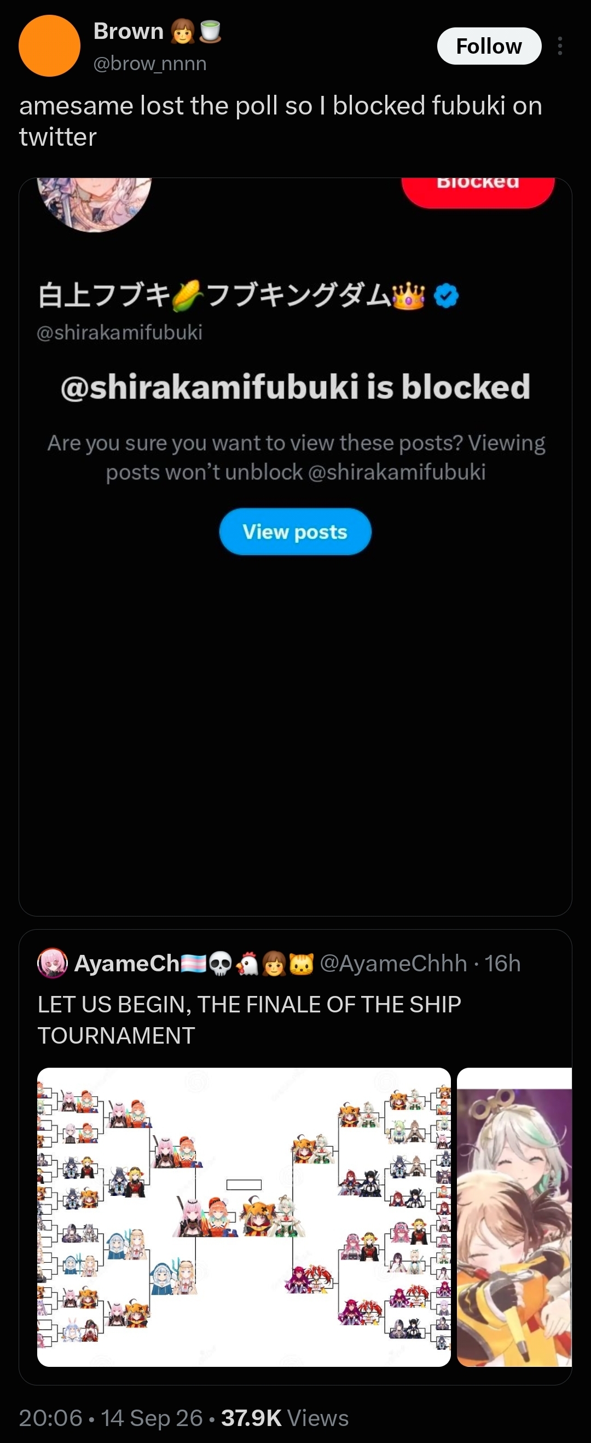Screen dimensions: 591x1443
Task: Open AyameCh's small avatar icon
Action: (x=53, y=963)
